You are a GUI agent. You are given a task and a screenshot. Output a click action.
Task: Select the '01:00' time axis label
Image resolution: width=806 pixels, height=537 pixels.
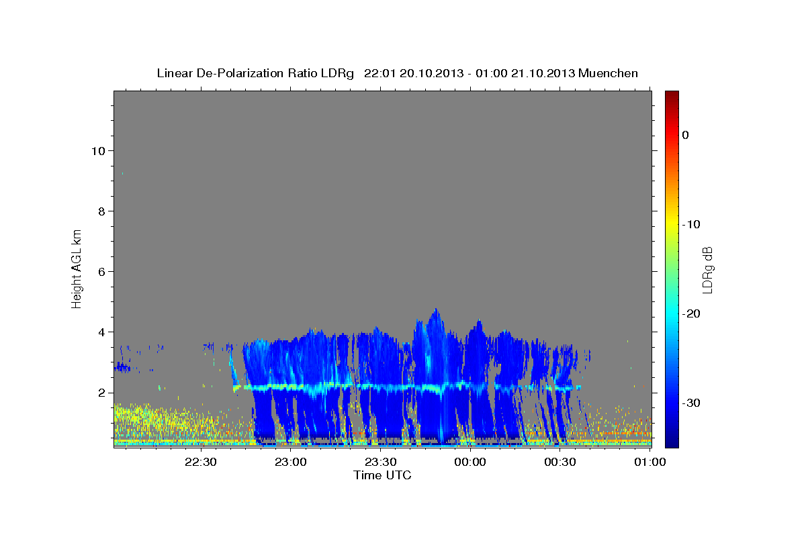pos(650,462)
